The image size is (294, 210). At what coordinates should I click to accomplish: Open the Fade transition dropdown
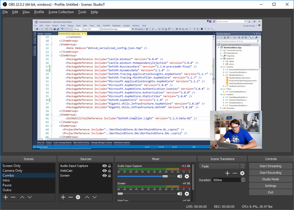tap(222, 166)
